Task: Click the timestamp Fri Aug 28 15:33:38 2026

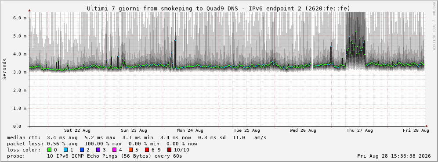Action: point(394,156)
